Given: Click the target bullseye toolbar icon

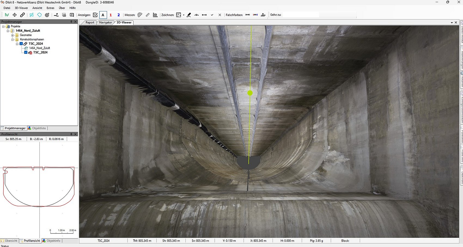Looking at the screenshot, I should tap(47, 15).
